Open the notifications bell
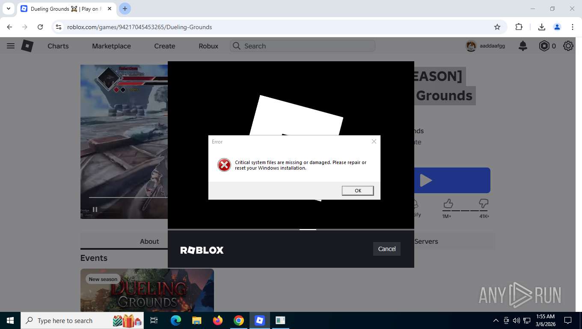This screenshot has width=582, height=329. coord(523,46)
